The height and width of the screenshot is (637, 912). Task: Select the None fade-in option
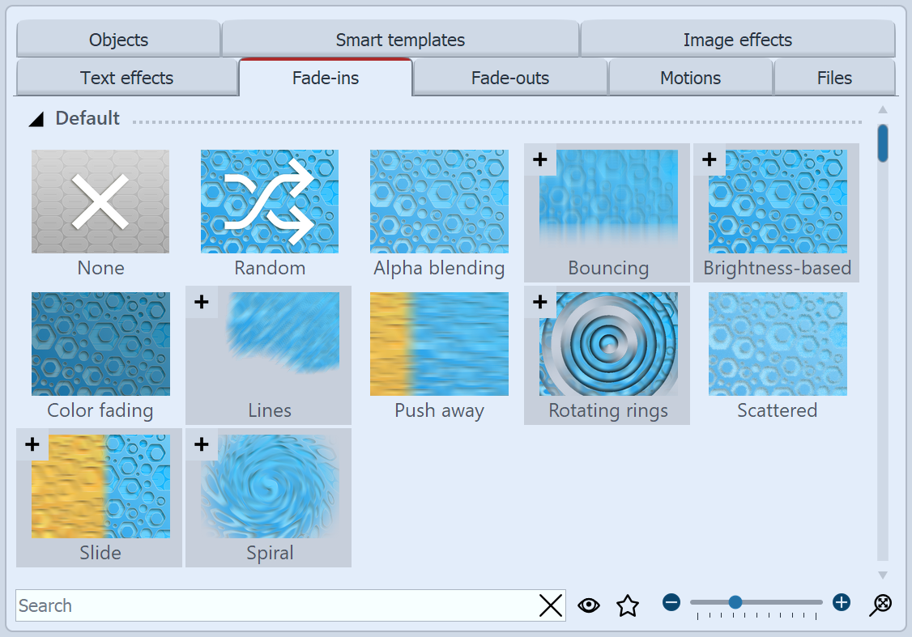point(100,202)
